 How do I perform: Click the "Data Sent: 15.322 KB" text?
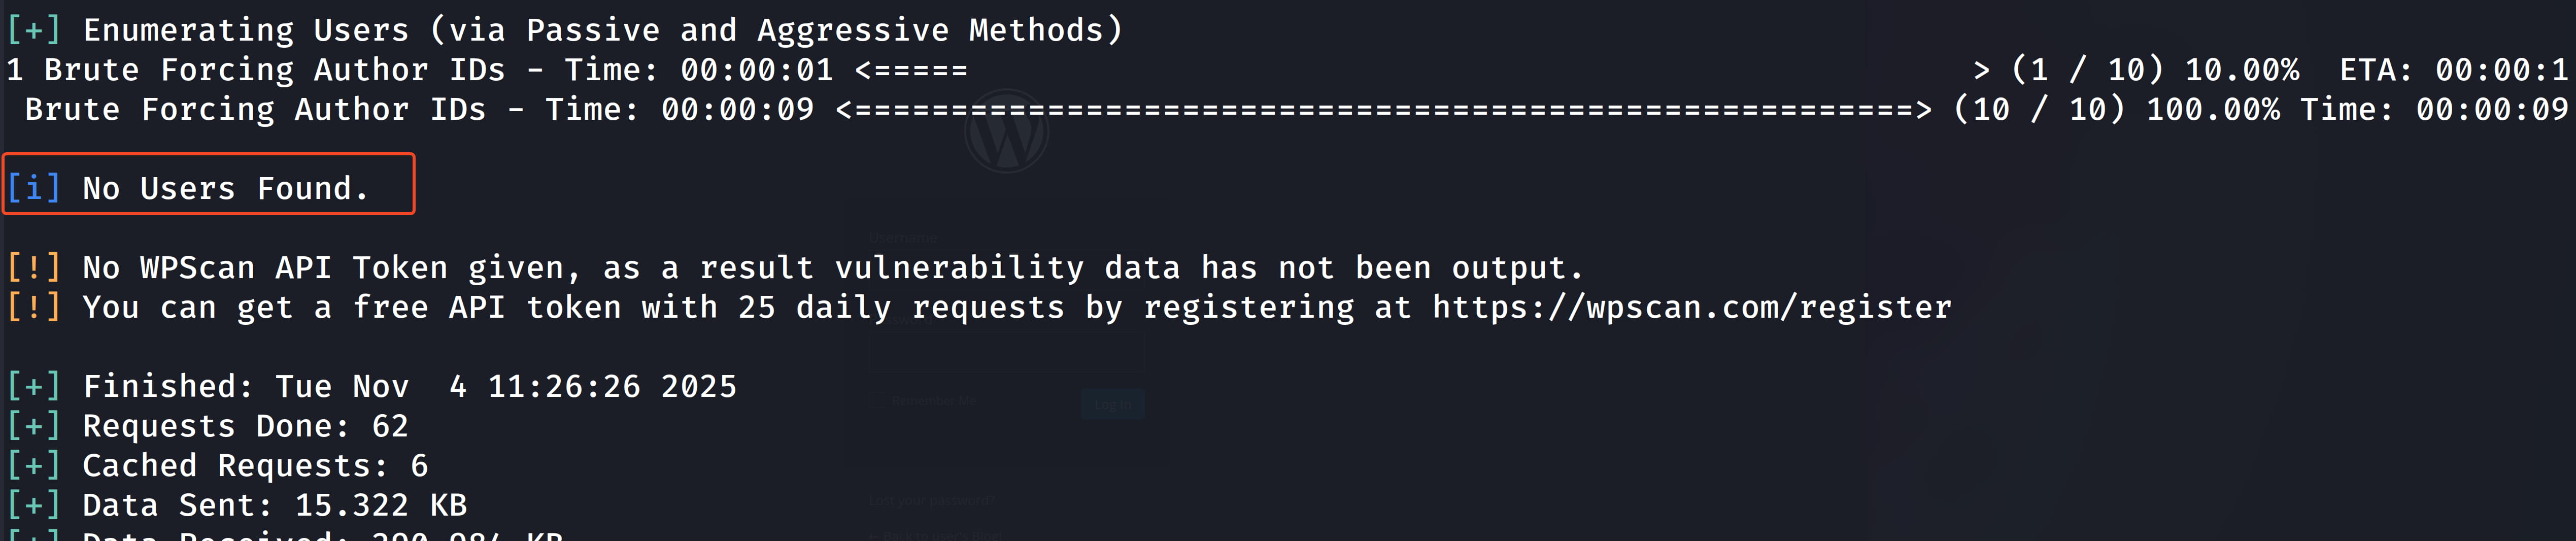[274, 505]
